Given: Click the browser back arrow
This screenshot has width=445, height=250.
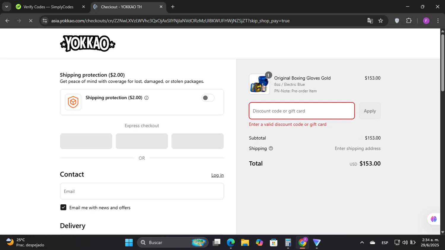Looking at the screenshot, I should tap(7, 21).
